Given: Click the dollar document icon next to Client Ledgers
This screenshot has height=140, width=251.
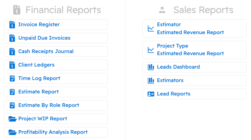Looking at the screenshot, I should point(12,65).
